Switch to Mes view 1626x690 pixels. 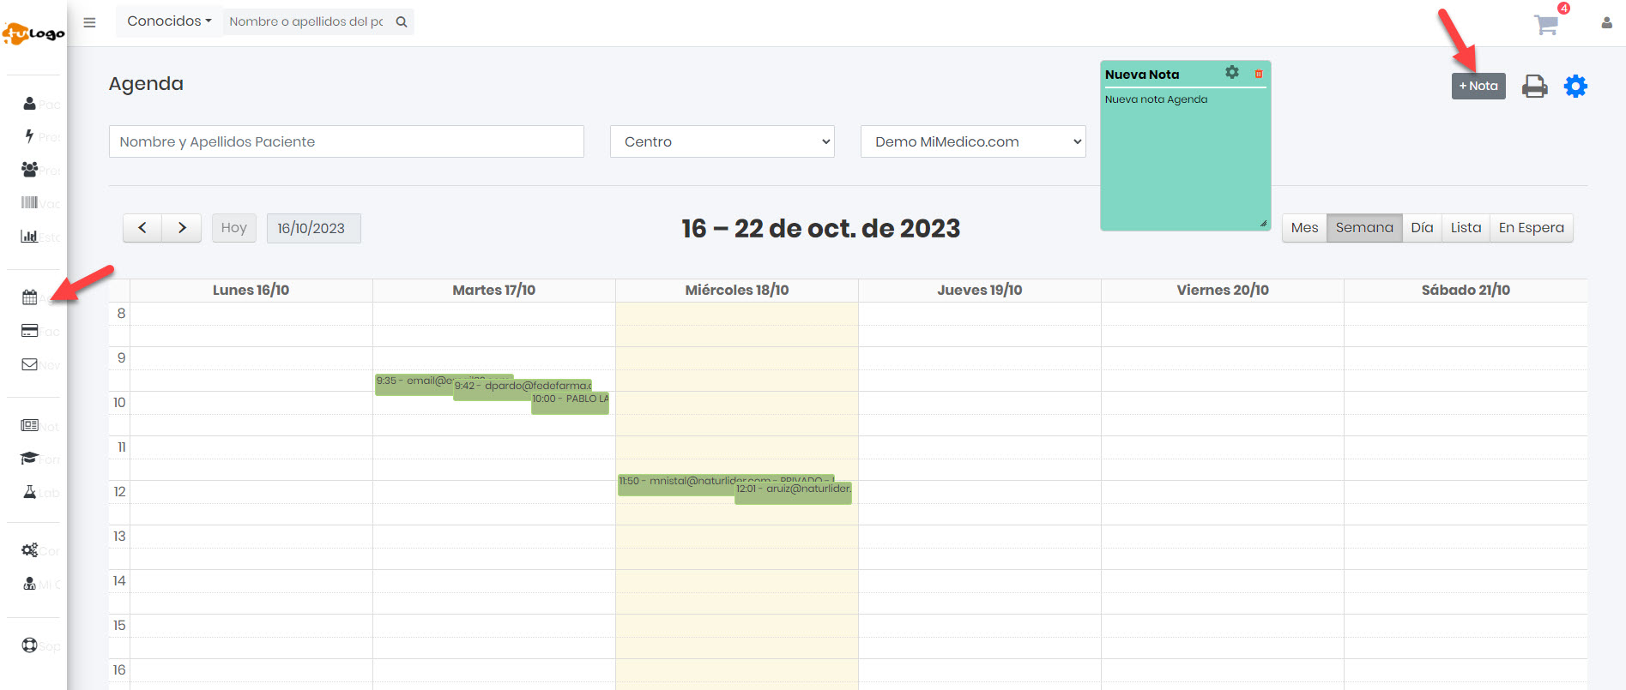click(x=1304, y=228)
